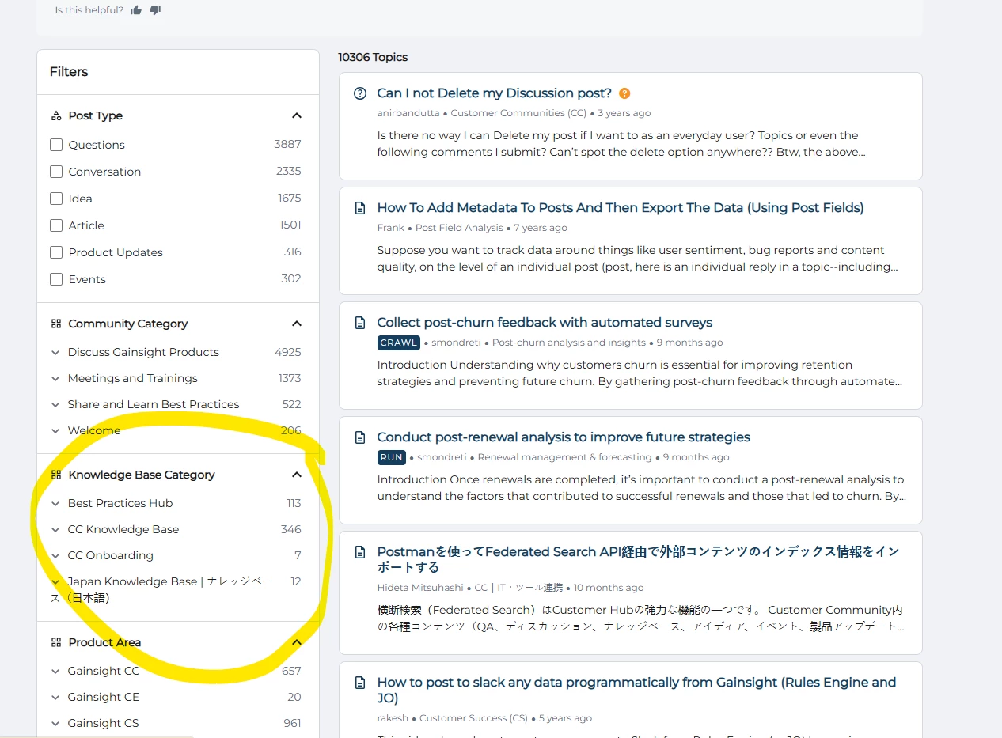This screenshot has height=738, width=1002.
Task: Click author rakesh
Action: click(x=393, y=718)
